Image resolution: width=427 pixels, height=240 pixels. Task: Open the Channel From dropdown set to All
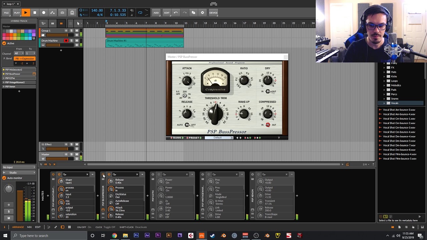tap(18, 53)
